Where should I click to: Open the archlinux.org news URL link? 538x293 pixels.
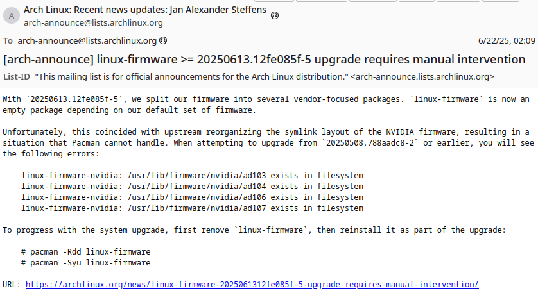(252, 285)
